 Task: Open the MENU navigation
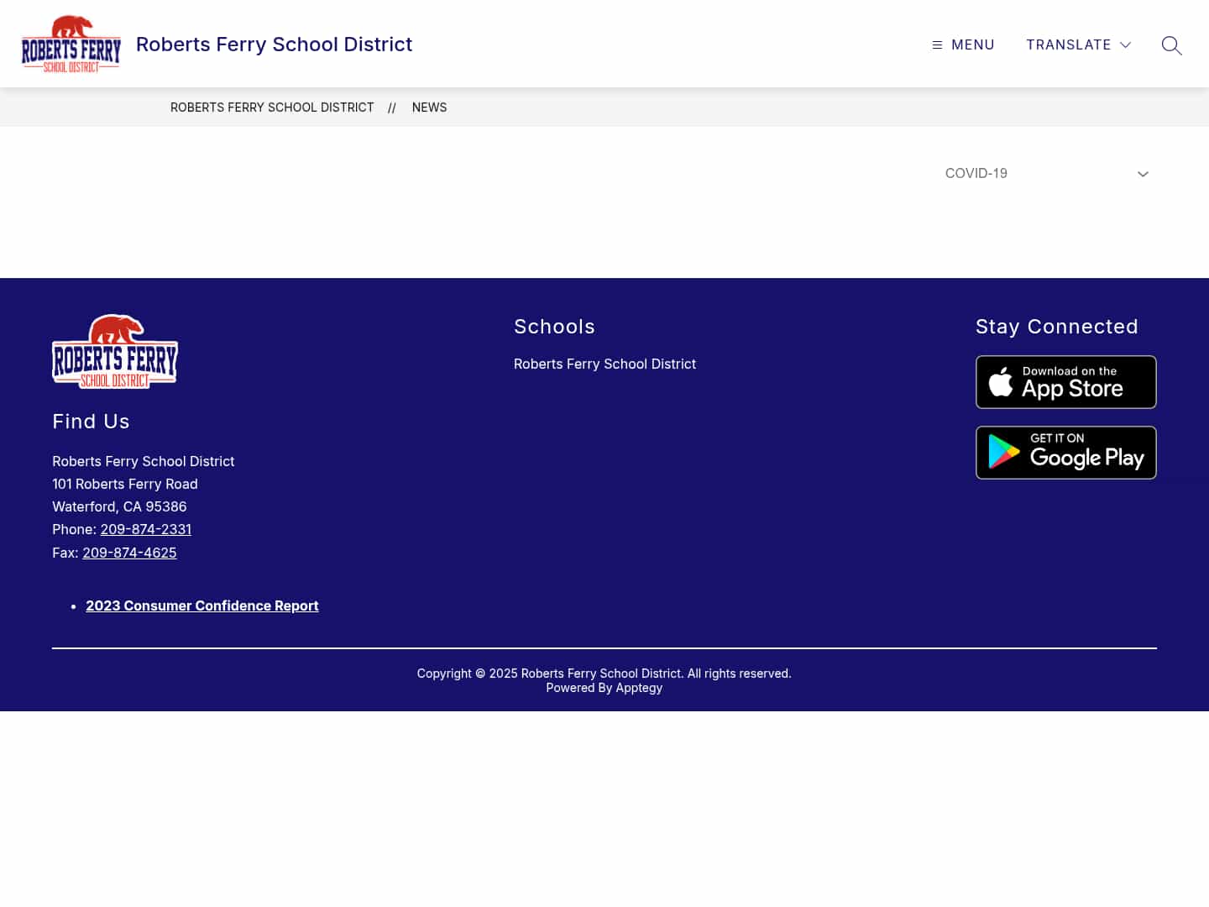pyautogui.click(x=972, y=45)
